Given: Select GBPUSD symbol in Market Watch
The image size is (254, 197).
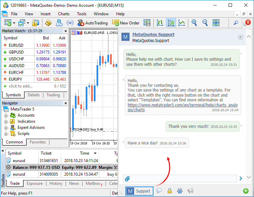Looking at the screenshot, I should [x=16, y=52].
